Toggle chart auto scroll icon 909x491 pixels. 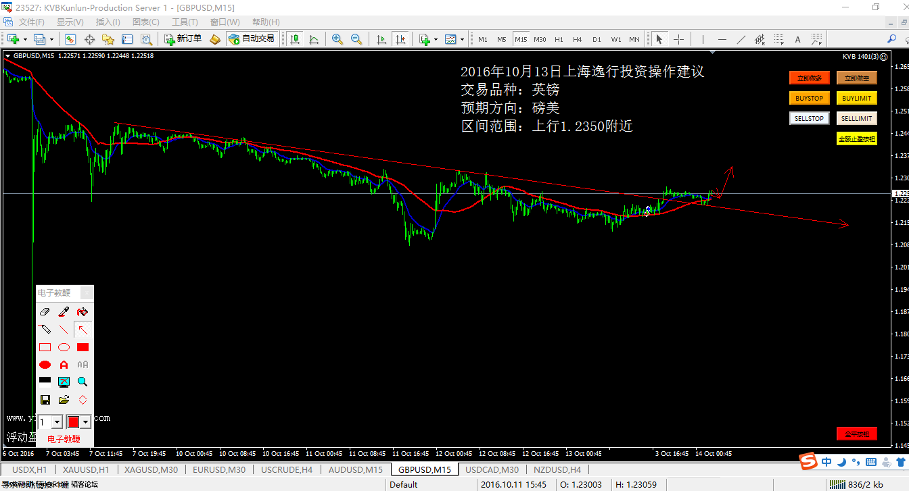click(x=381, y=39)
